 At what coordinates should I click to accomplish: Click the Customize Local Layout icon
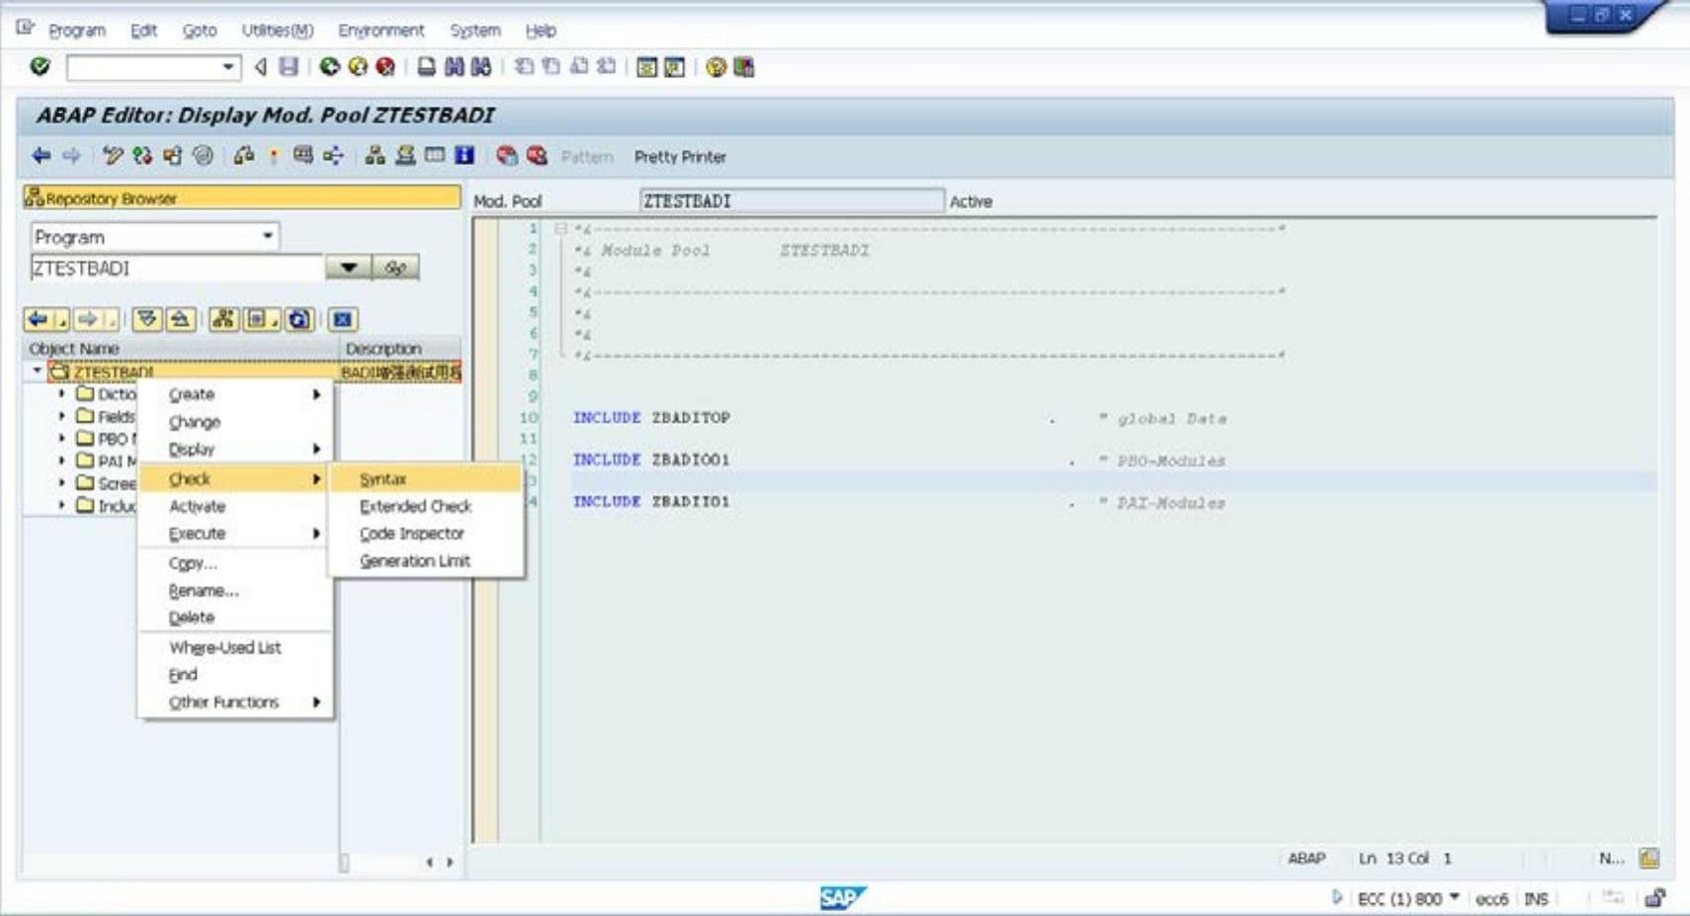743,66
